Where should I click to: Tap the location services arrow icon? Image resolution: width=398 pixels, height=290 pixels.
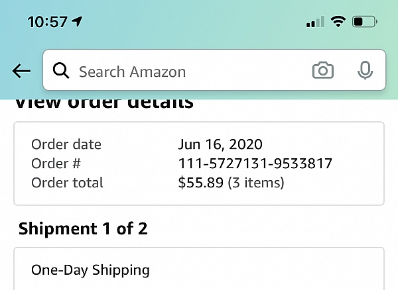[78, 21]
